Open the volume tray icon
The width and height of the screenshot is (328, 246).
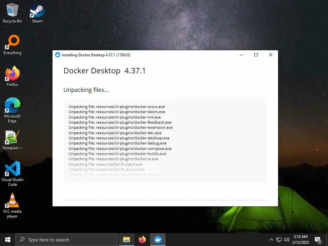pyautogui.click(x=287, y=240)
